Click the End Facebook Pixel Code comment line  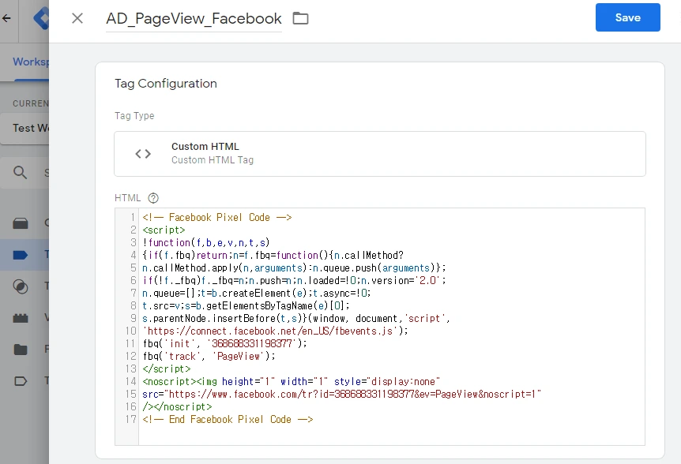click(228, 419)
